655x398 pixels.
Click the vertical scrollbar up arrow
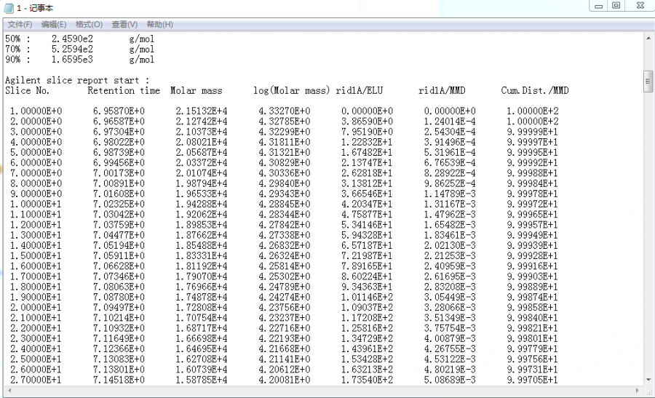click(648, 38)
